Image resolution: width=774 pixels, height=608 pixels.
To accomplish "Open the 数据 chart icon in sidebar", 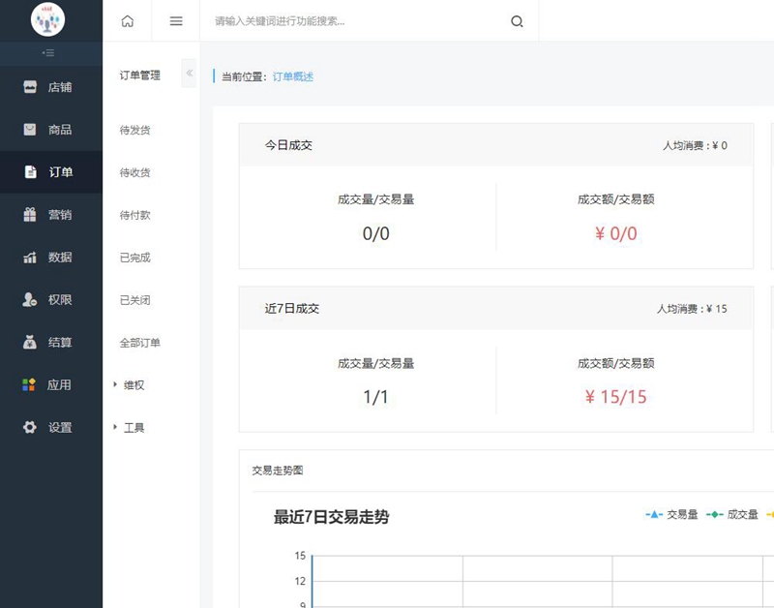I will pyautogui.click(x=30, y=258).
